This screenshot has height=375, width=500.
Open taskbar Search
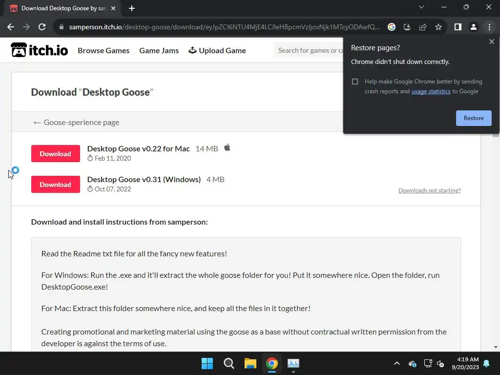[x=229, y=363]
